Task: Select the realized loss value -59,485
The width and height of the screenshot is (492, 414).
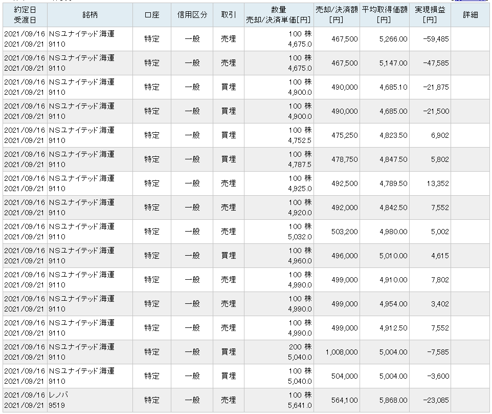Action: pyautogui.click(x=436, y=39)
